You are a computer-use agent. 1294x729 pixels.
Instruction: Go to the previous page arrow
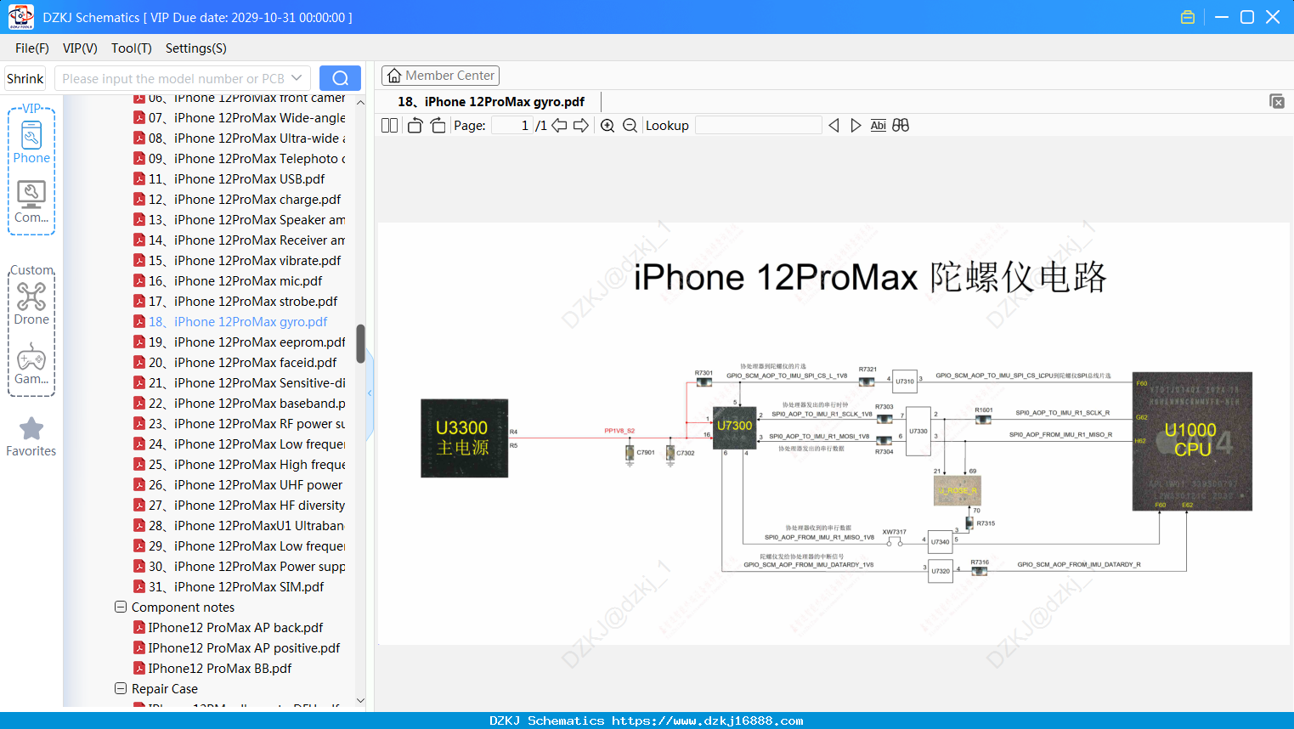click(x=559, y=126)
